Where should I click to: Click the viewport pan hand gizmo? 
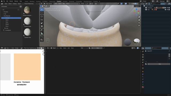(x=139, y=20)
